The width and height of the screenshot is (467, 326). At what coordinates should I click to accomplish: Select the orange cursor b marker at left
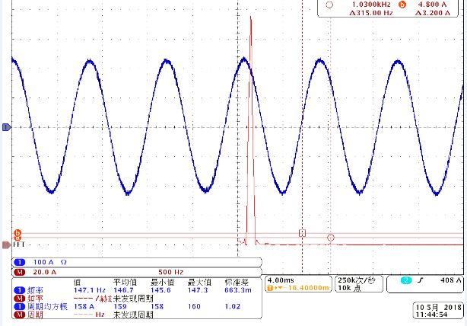pyautogui.click(x=17, y=234)
